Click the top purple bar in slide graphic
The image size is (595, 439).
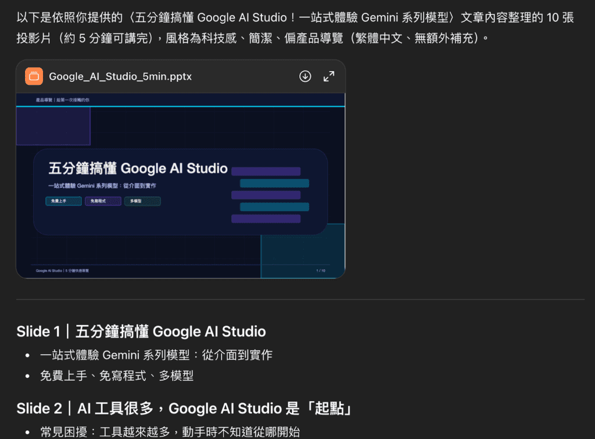pyautogui.click(x=266, y=172)
